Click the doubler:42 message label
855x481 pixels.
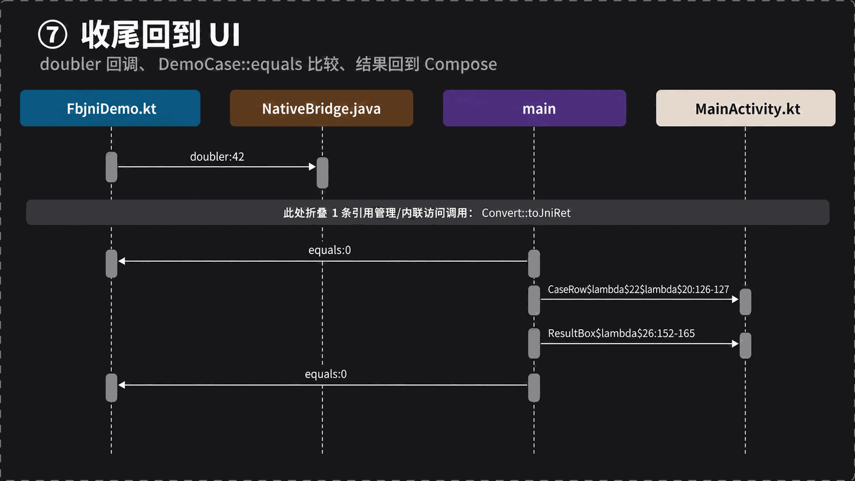tap(217, 156)
